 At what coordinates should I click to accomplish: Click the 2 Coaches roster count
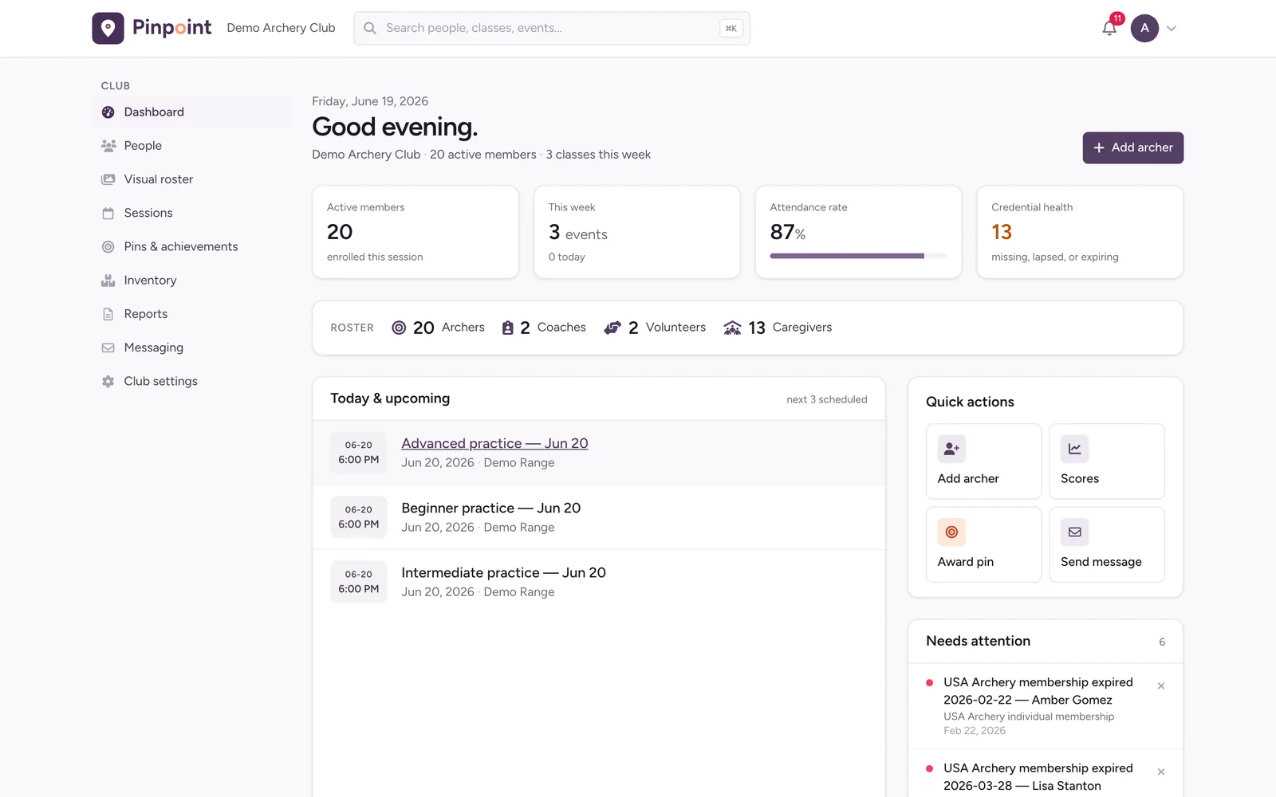point(543,328)
